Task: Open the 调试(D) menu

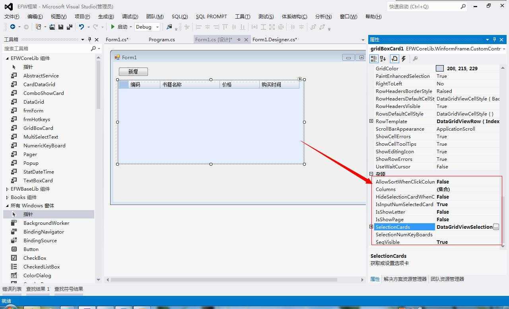Action: (x=130, y=16)
